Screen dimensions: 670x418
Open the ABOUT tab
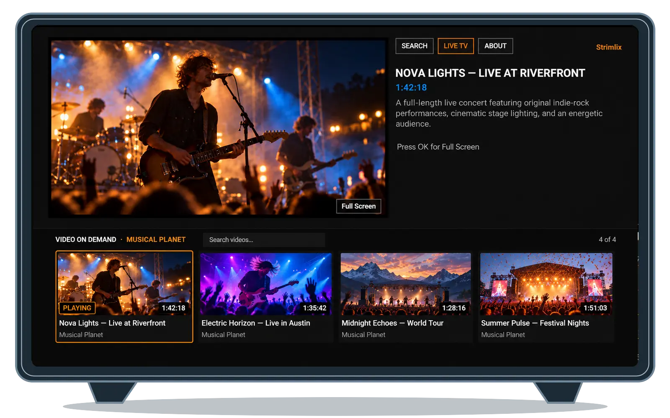(x=495, y=46)
